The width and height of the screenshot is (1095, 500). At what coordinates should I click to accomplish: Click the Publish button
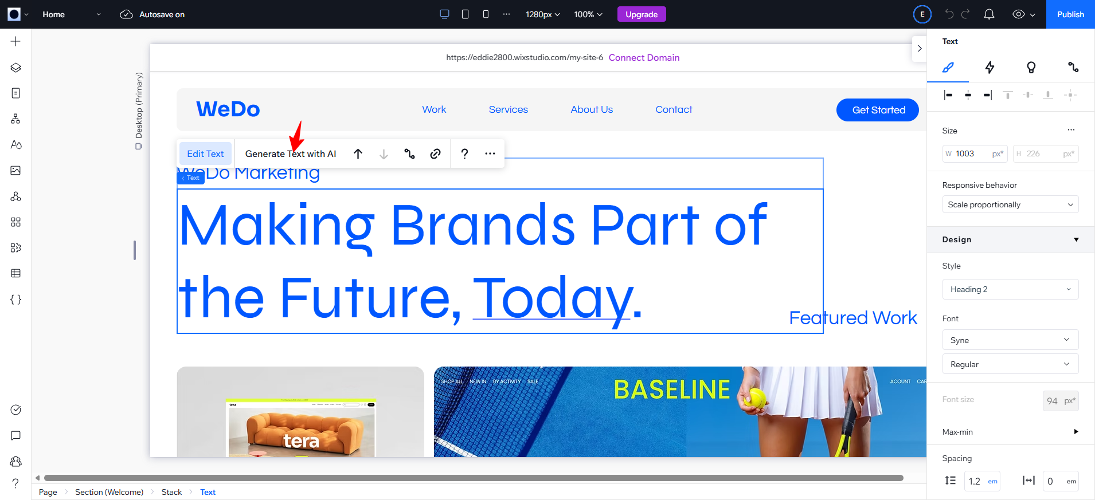[x=1070, y=14]
